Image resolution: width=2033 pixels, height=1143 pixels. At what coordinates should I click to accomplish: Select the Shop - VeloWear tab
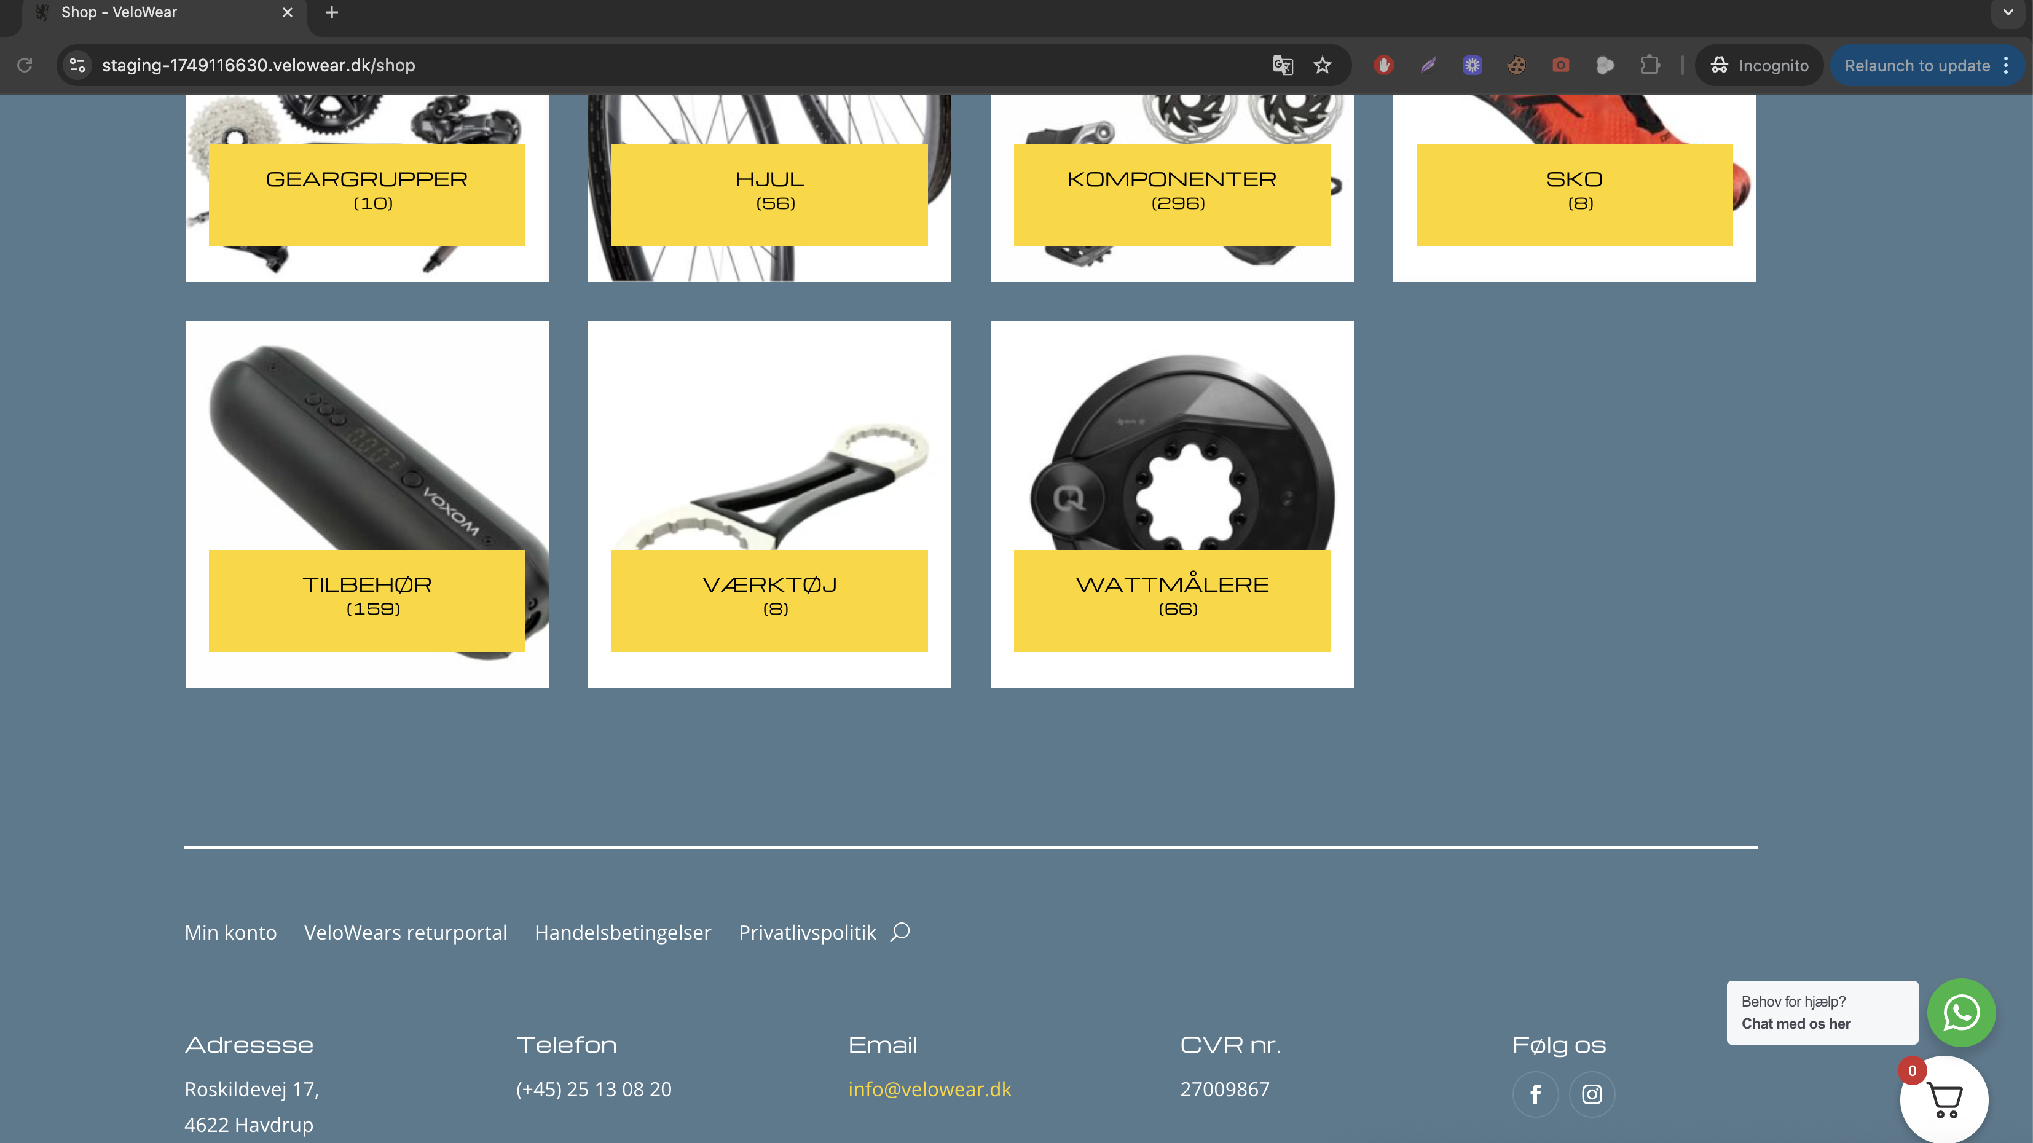tap(164, 14)
